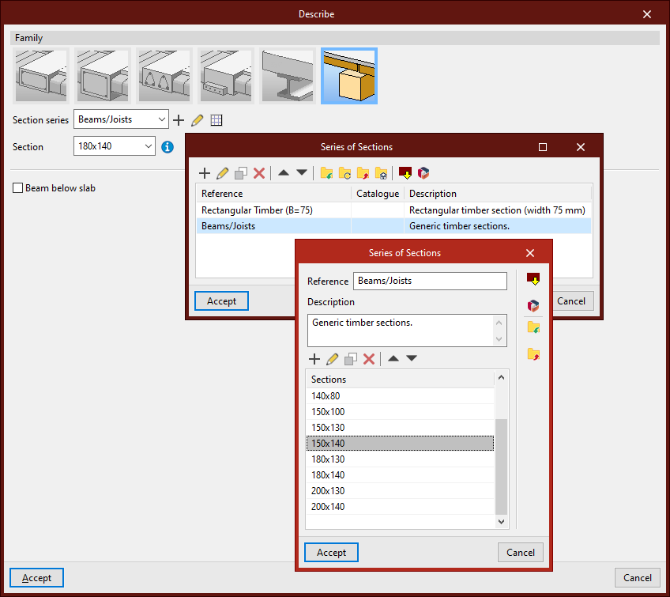Click folder with red arrow in back toolbar
670x597 pixels.
click(363, 173)
